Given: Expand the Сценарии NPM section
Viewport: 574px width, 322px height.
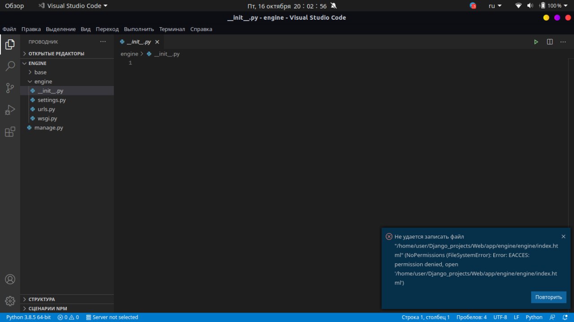Looking at the screenshot, I should point(67,308).
